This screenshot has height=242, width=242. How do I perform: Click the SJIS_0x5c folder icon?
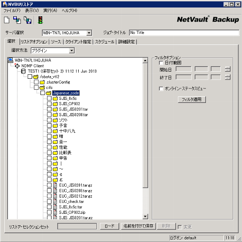(55, 99)
